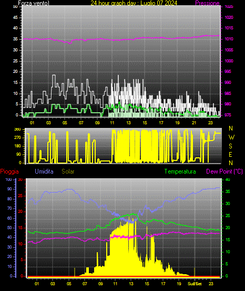Select the Umidita legend label
Viewport: 245px width, 291px height.
click(x=44, y=171)
